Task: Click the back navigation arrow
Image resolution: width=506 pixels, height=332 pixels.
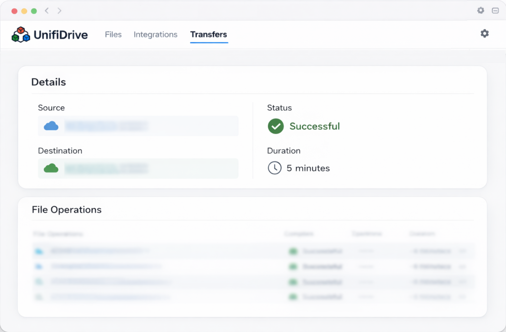Action: click(46, 10)
